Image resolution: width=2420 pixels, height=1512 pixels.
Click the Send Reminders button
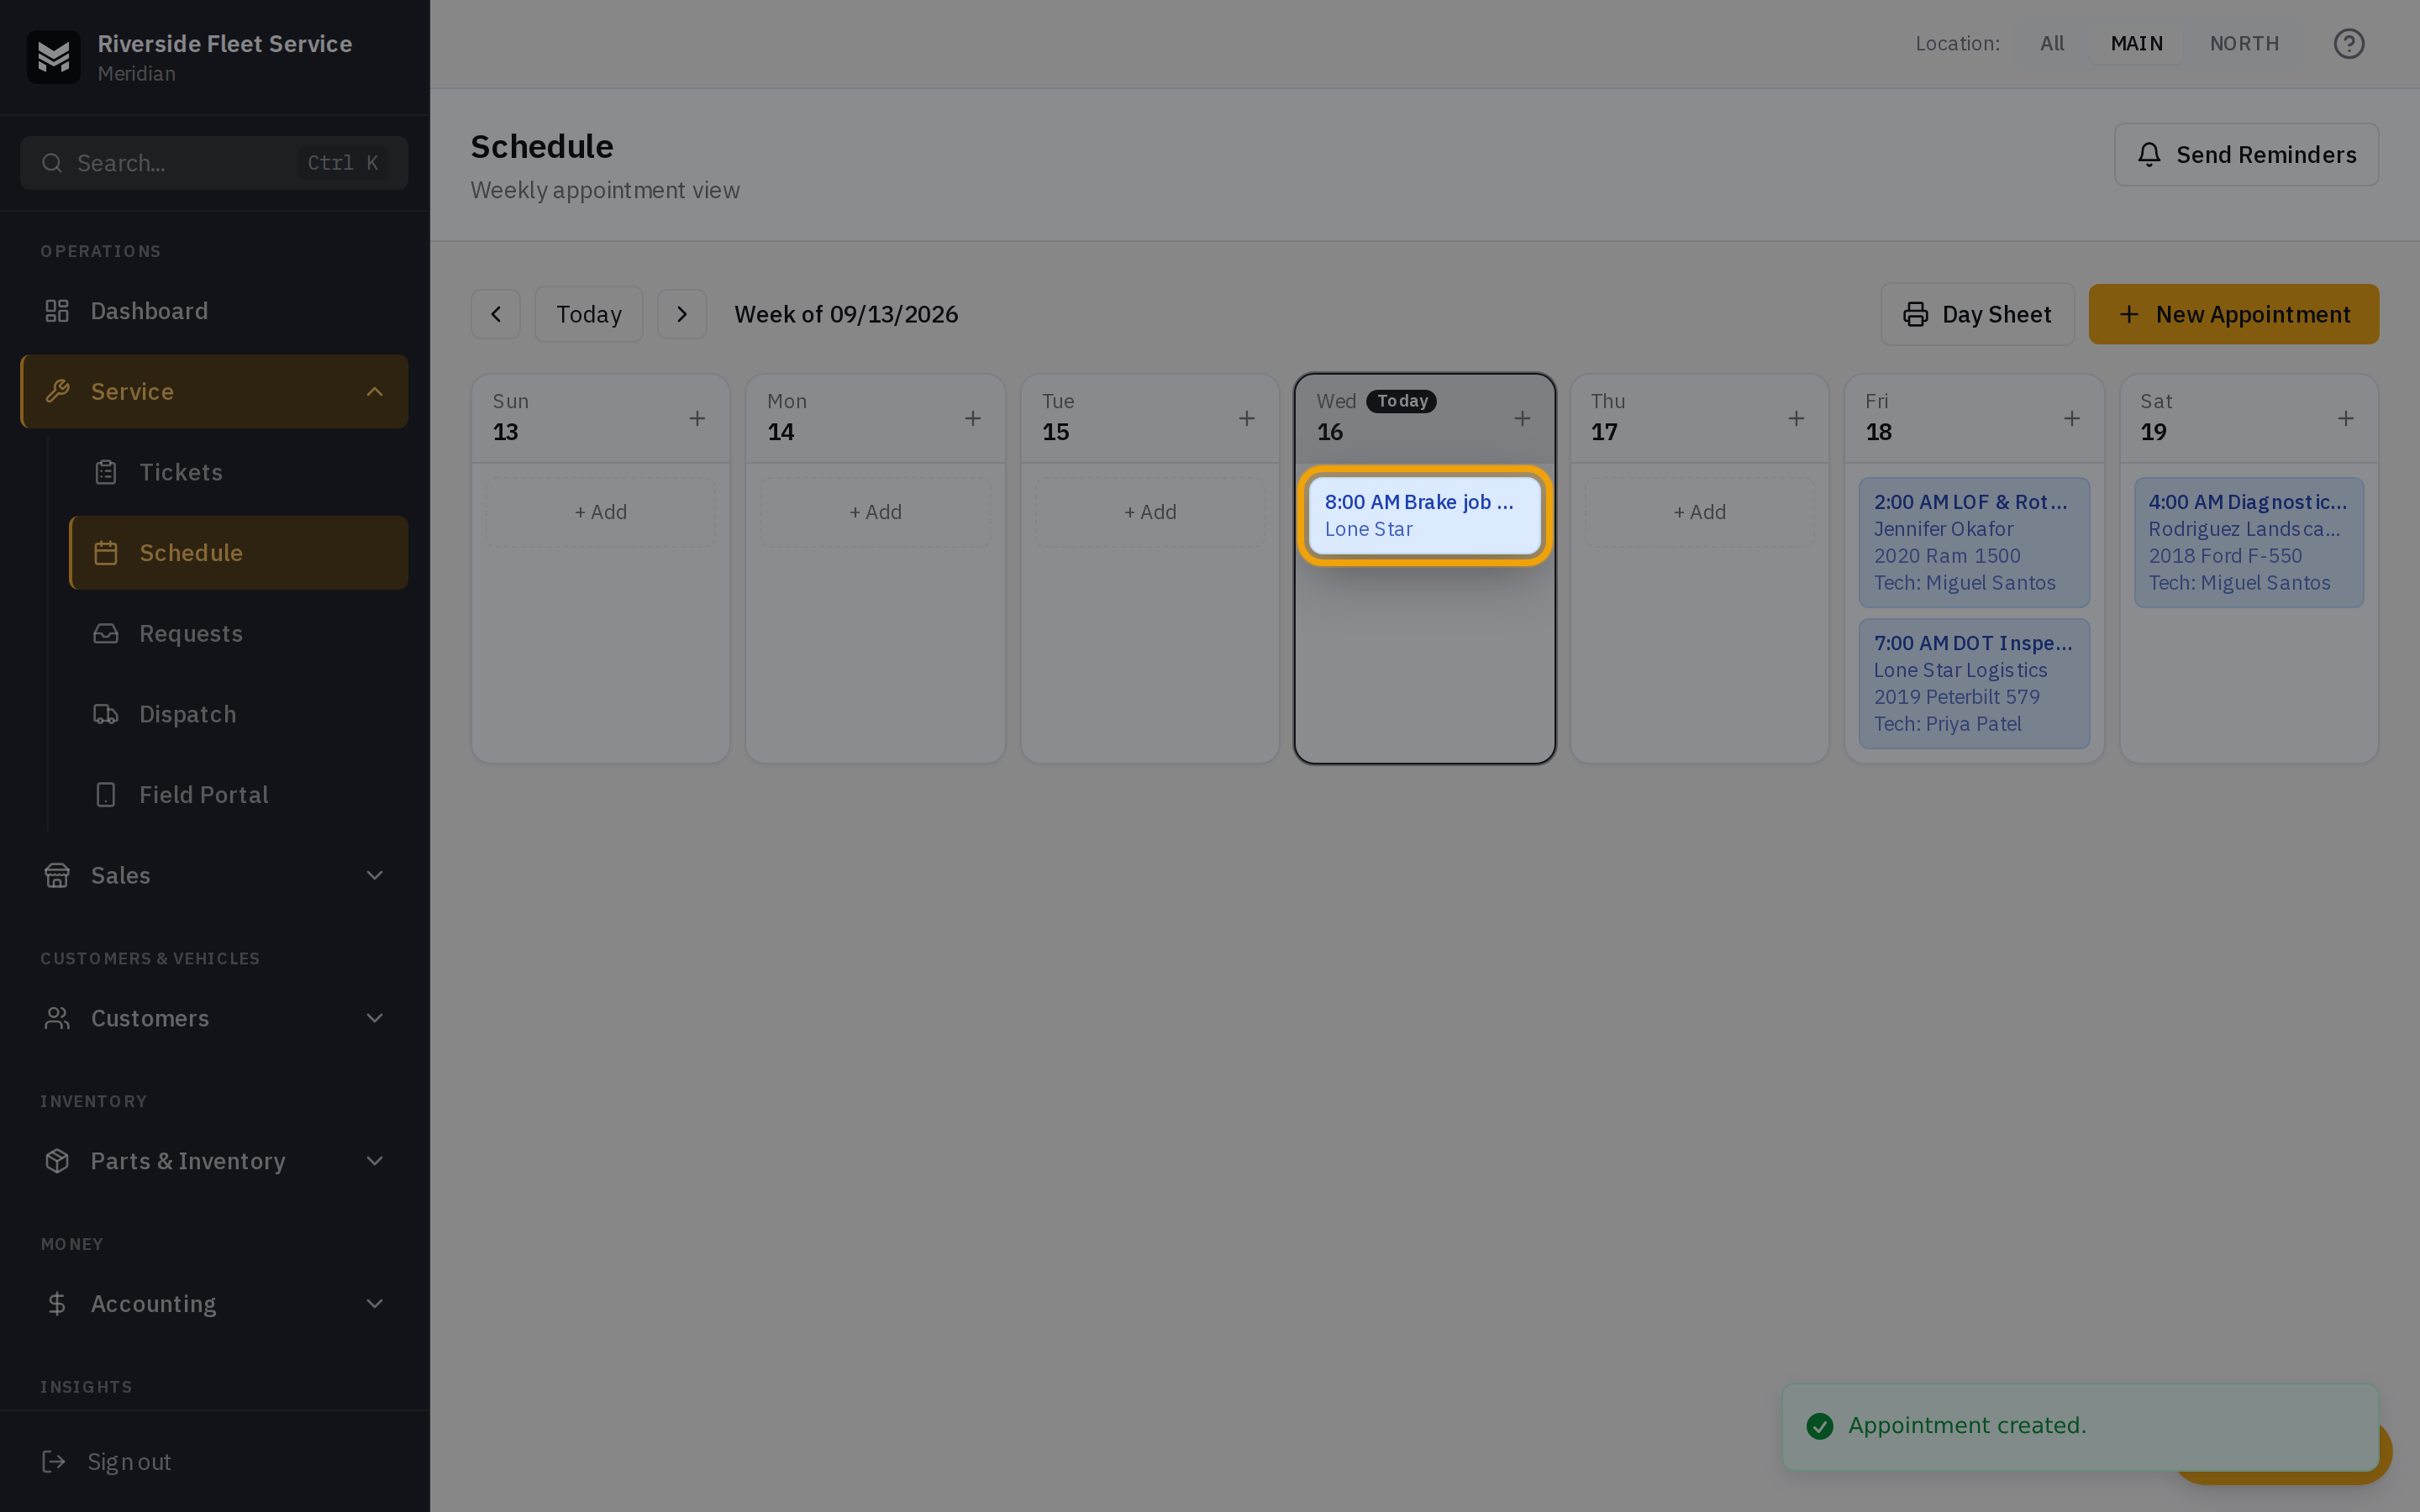point(2246,155)
